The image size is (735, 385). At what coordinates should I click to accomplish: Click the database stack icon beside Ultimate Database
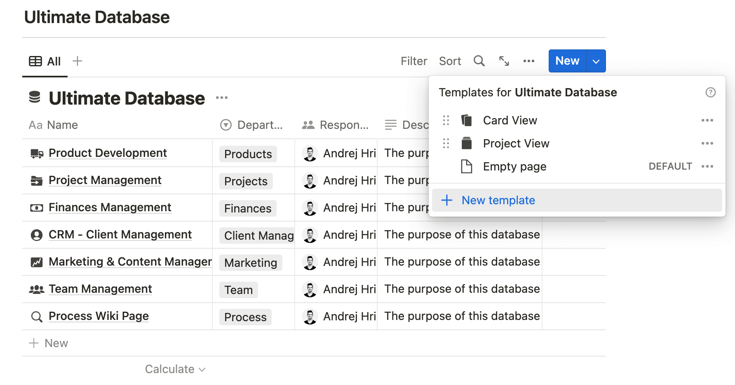coord(34,97)
